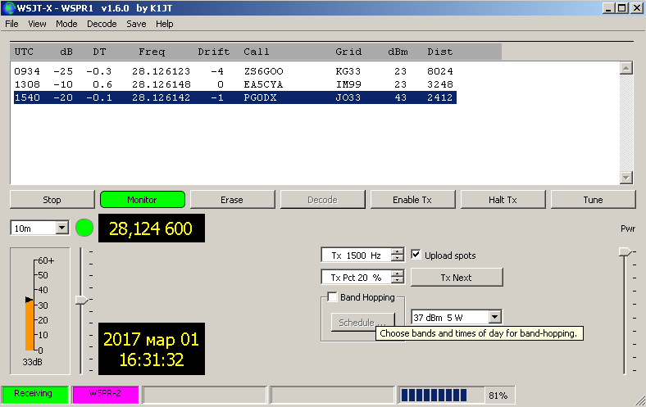The image size is (646, 407).
Task: Open the Help menu
Action: tap(165, 24)
